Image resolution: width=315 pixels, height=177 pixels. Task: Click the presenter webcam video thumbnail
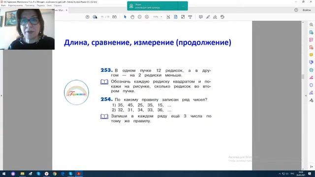click(x=28, y=29)
